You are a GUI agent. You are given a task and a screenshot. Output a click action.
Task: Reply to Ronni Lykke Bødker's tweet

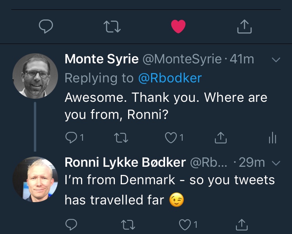pyautogui.click(x=72, y=224)
